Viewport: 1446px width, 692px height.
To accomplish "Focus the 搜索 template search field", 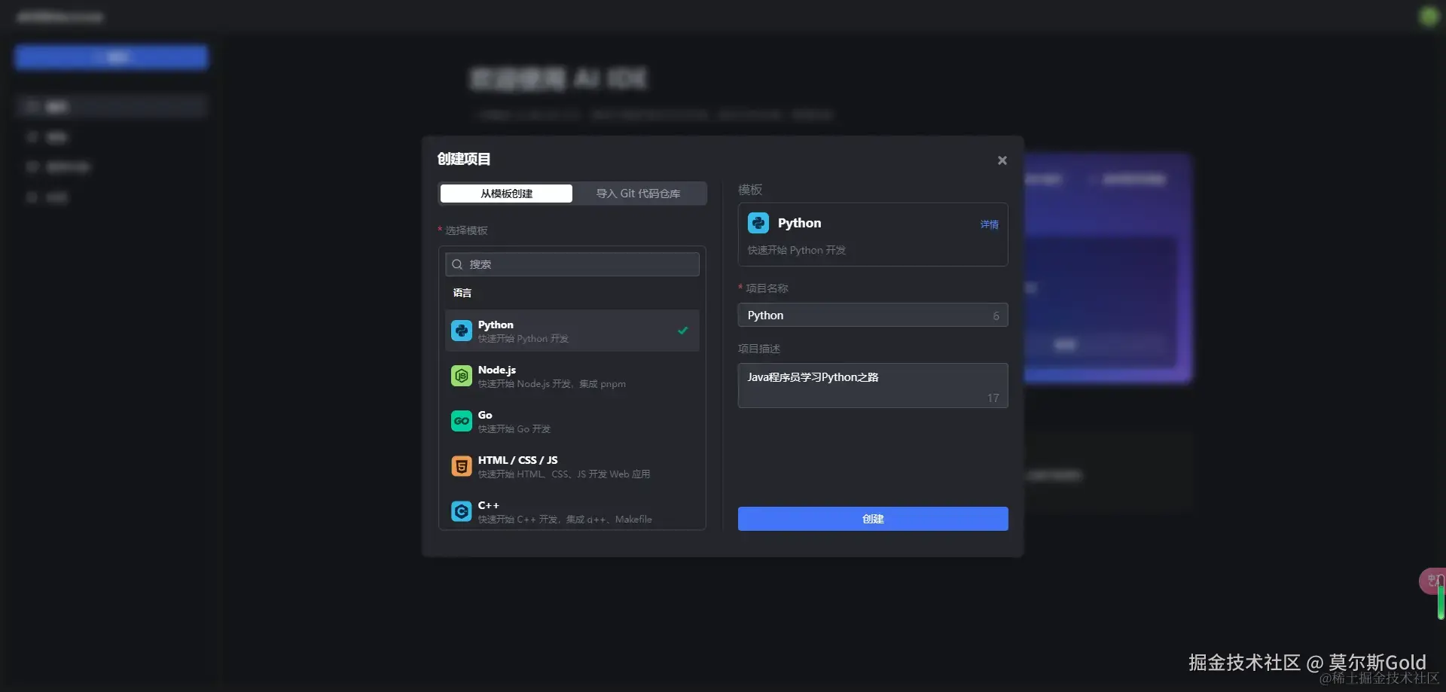I will (572, 264).
